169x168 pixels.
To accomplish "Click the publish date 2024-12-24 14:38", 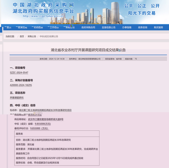I will tap(57, 59).
